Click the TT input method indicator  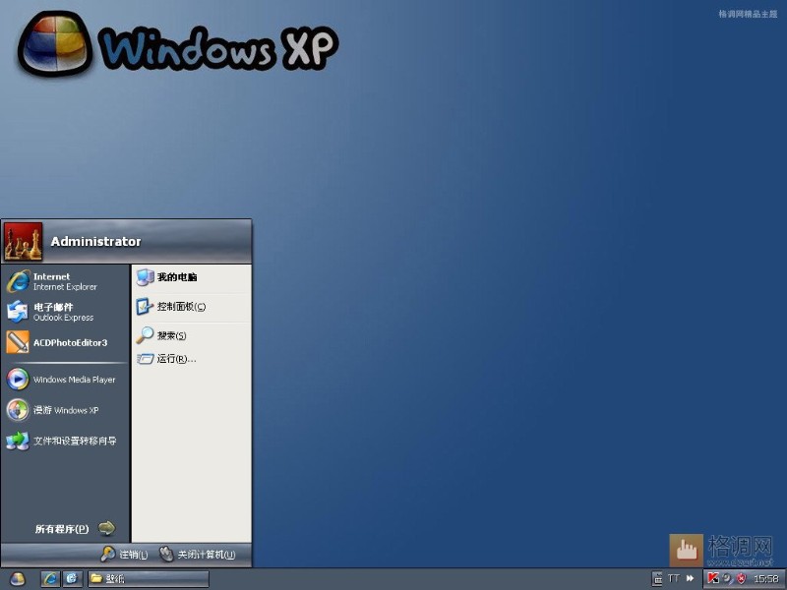(674, 578)
